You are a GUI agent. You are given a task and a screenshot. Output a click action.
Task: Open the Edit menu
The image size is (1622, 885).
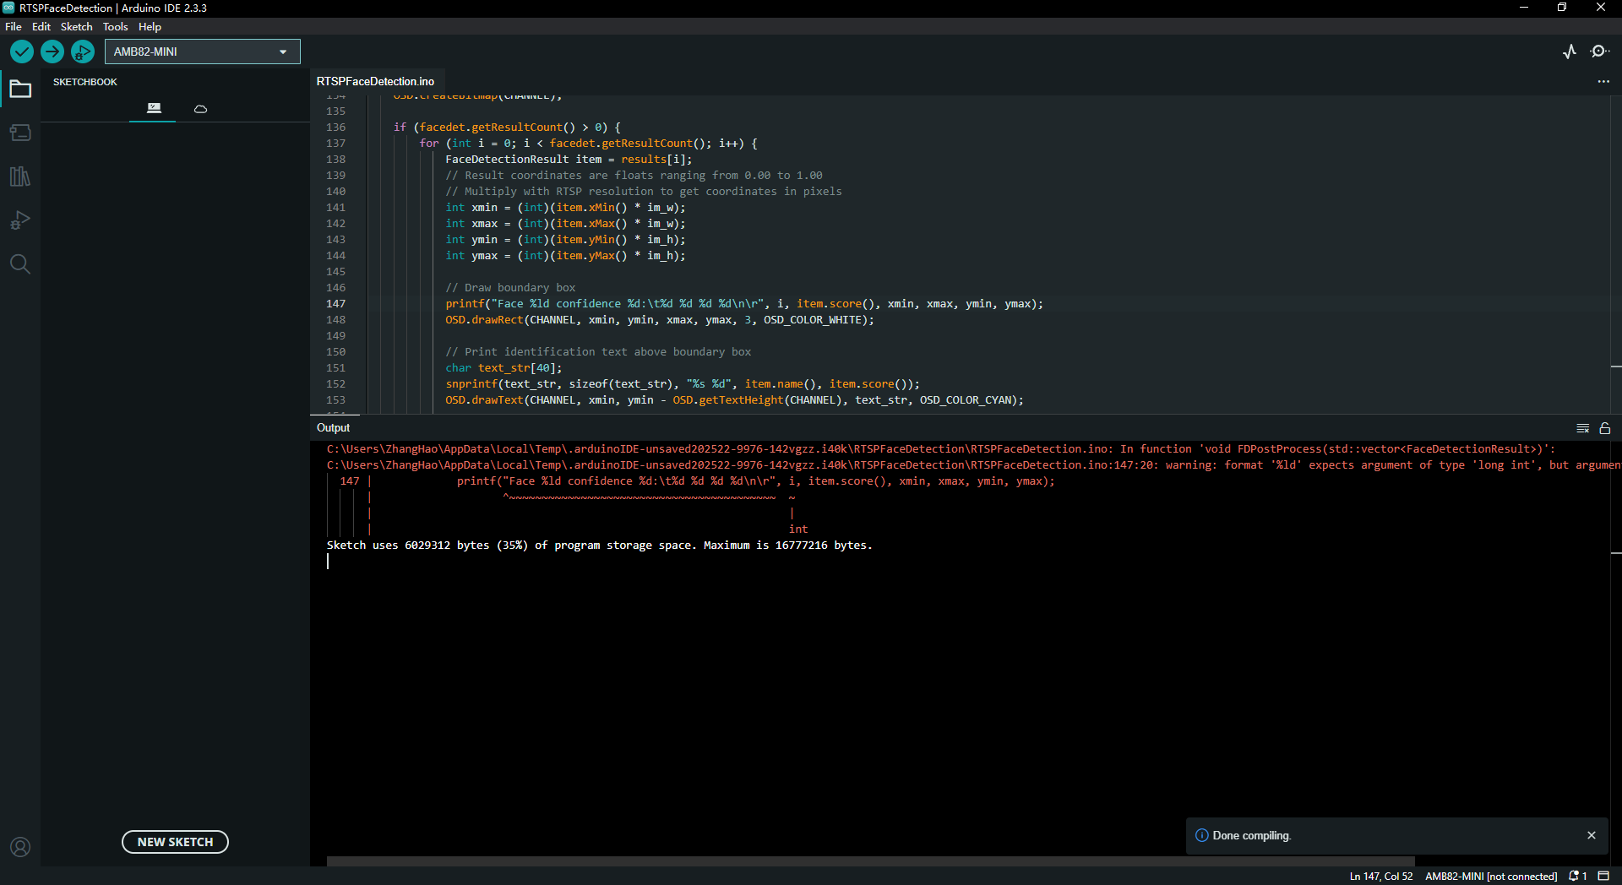(x=41, y=27)
